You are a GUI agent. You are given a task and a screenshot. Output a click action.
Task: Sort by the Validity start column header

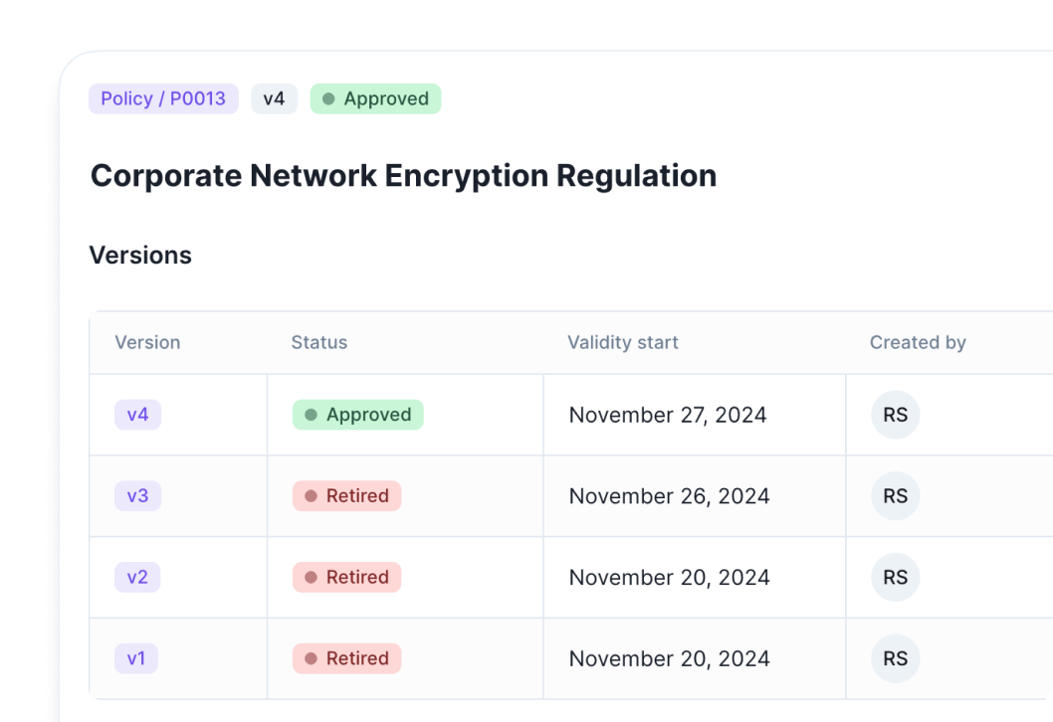(x=622, y=342)
